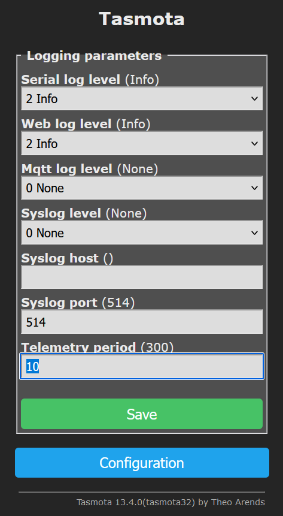Click the Syslog level chevron arrow

[254, 233]
